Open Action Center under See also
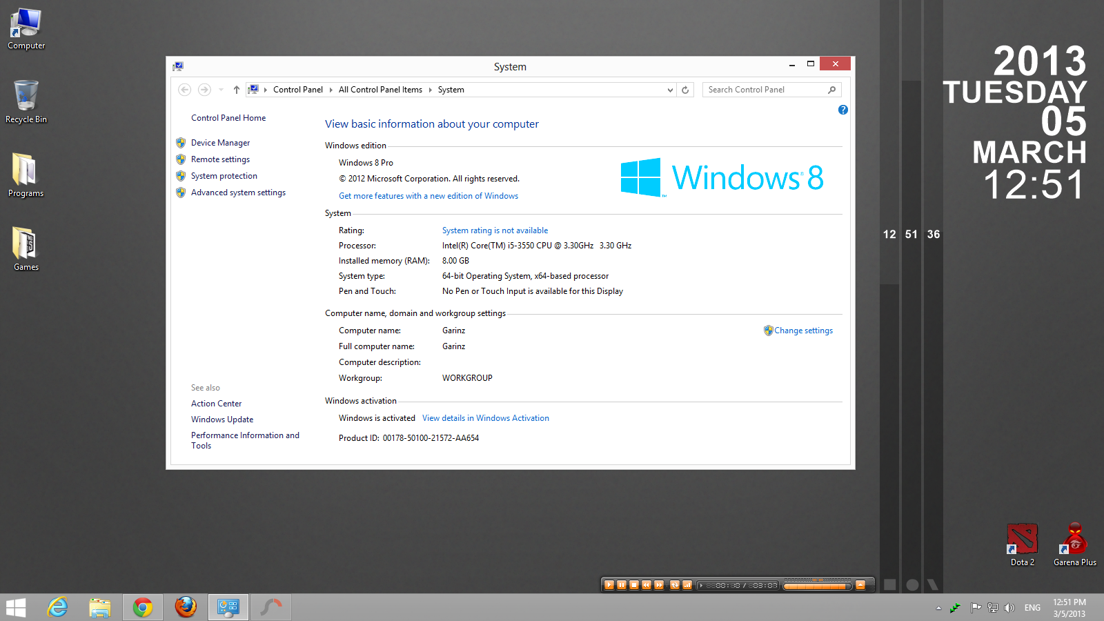The width and height of the screenshot is (1104, 621). [x=216, y=404]
